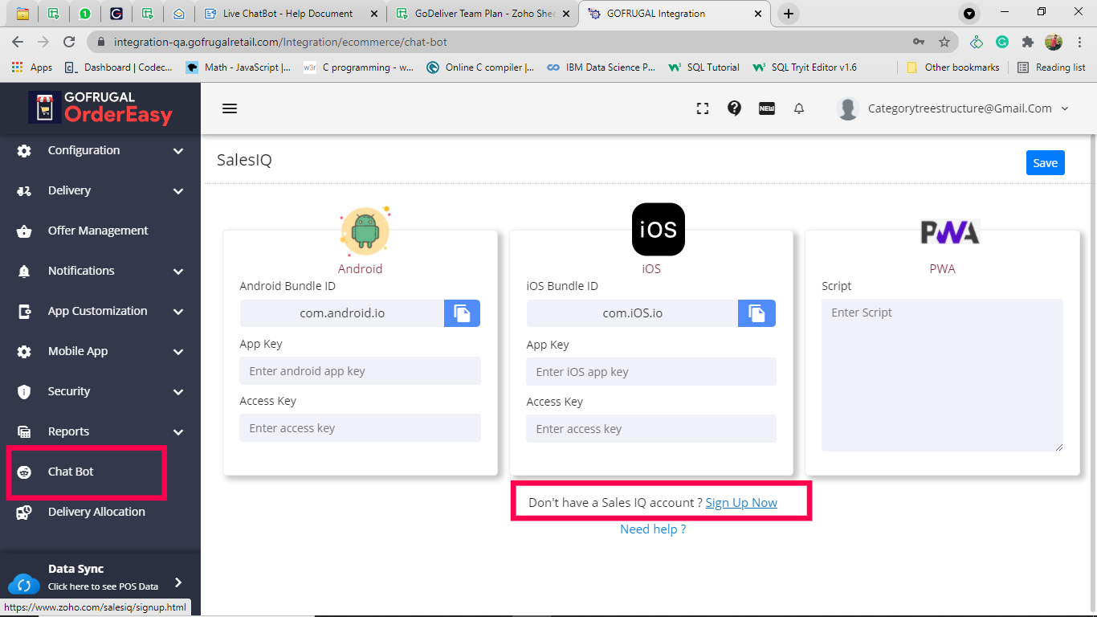
Task: Expand the Reports section chevron
Action: coord(178,432)
